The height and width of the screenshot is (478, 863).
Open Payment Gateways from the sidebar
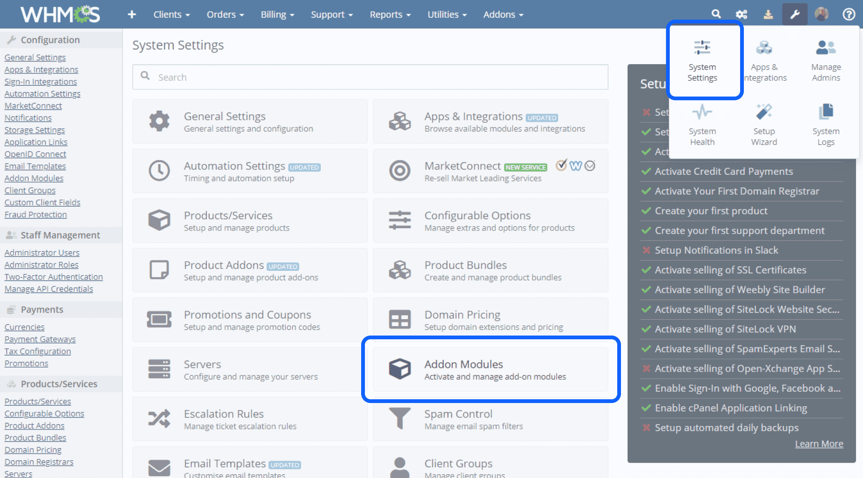click(40, 339)
